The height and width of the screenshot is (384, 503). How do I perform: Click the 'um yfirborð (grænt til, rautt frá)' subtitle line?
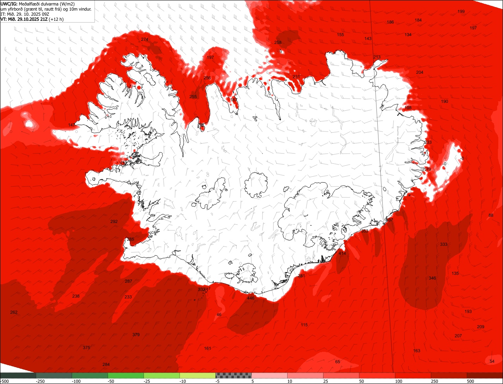click(46, 9)
